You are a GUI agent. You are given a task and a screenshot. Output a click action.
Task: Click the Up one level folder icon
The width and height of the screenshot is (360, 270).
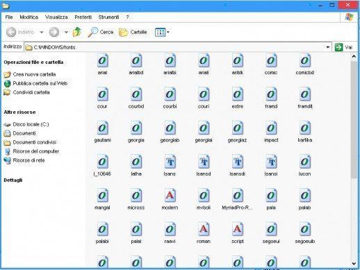click(x=77, y=32)
